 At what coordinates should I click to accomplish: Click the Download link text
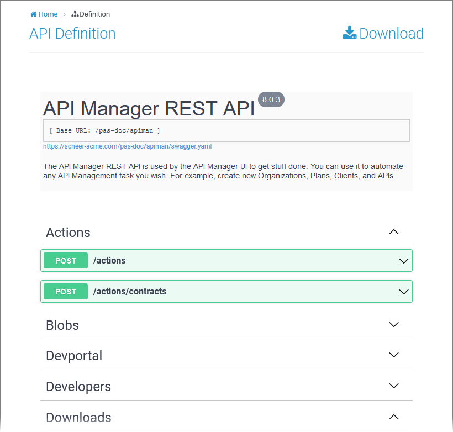391,34
